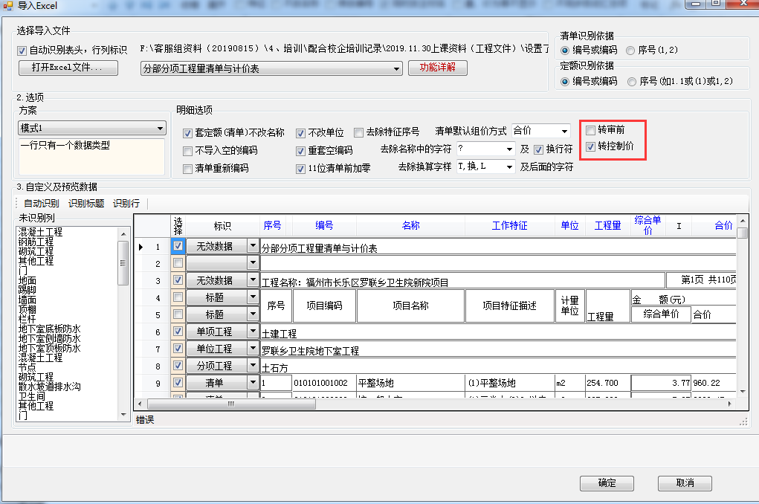Open the 分部分项工程量清单与计价表 sheet dropdown
The image size is (759, 504).
tap(396, 68)
